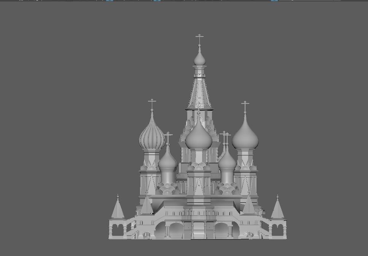Select the cross on the ribbed left dome
This screenshot has height=256, width=368.
(x=152, y=104)
